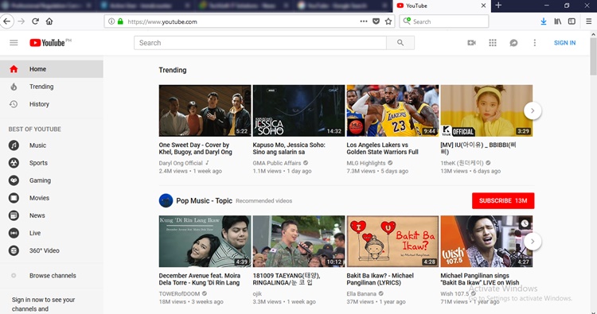Click the site information icon in address bar
Image resolution: width=597 pixels, height=314 pixels.
(111, 21)
